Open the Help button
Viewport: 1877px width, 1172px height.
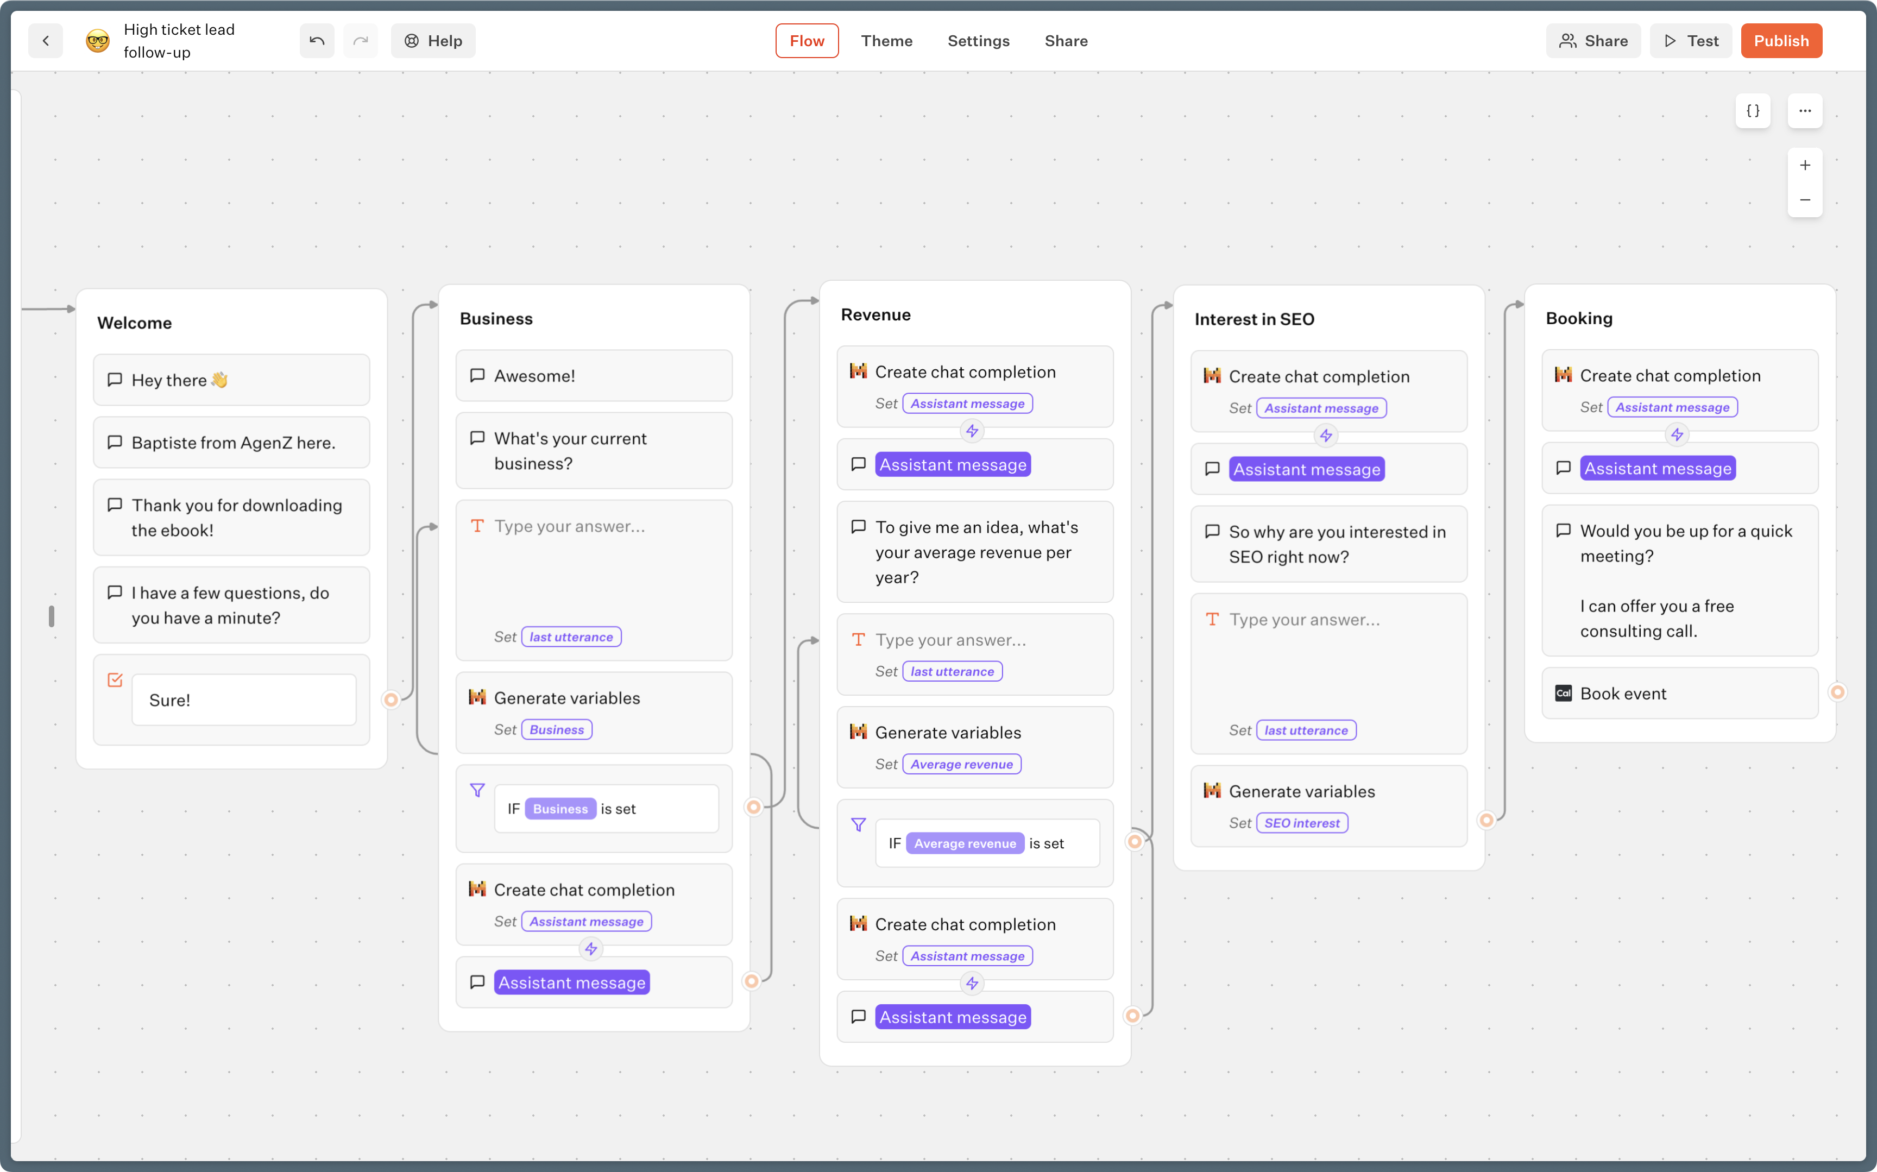(433, 41)
